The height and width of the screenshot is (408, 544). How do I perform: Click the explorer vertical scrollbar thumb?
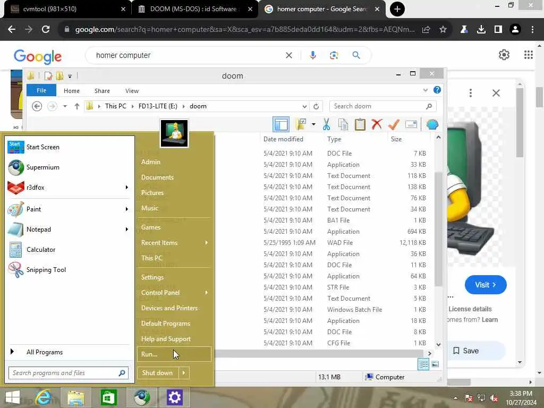click(438, 229)
